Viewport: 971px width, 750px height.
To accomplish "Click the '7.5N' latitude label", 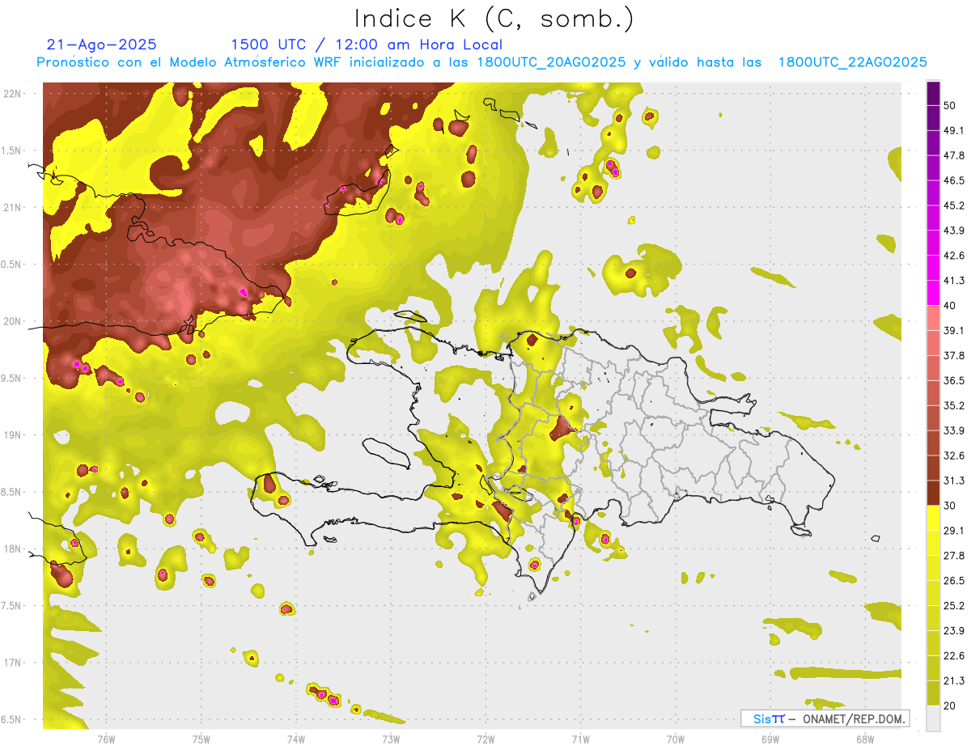I will (x=13, y=606).
